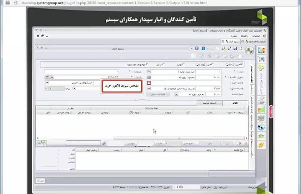The height and width of the screenshot is (194, 301).
Task: Open the deliverer lookup button in second row
Action: click(x=149, y=77)
